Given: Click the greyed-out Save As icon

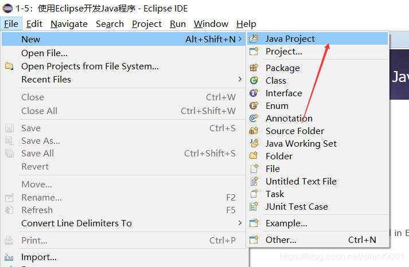Looking at the screenshot, I should pos(9,141).
